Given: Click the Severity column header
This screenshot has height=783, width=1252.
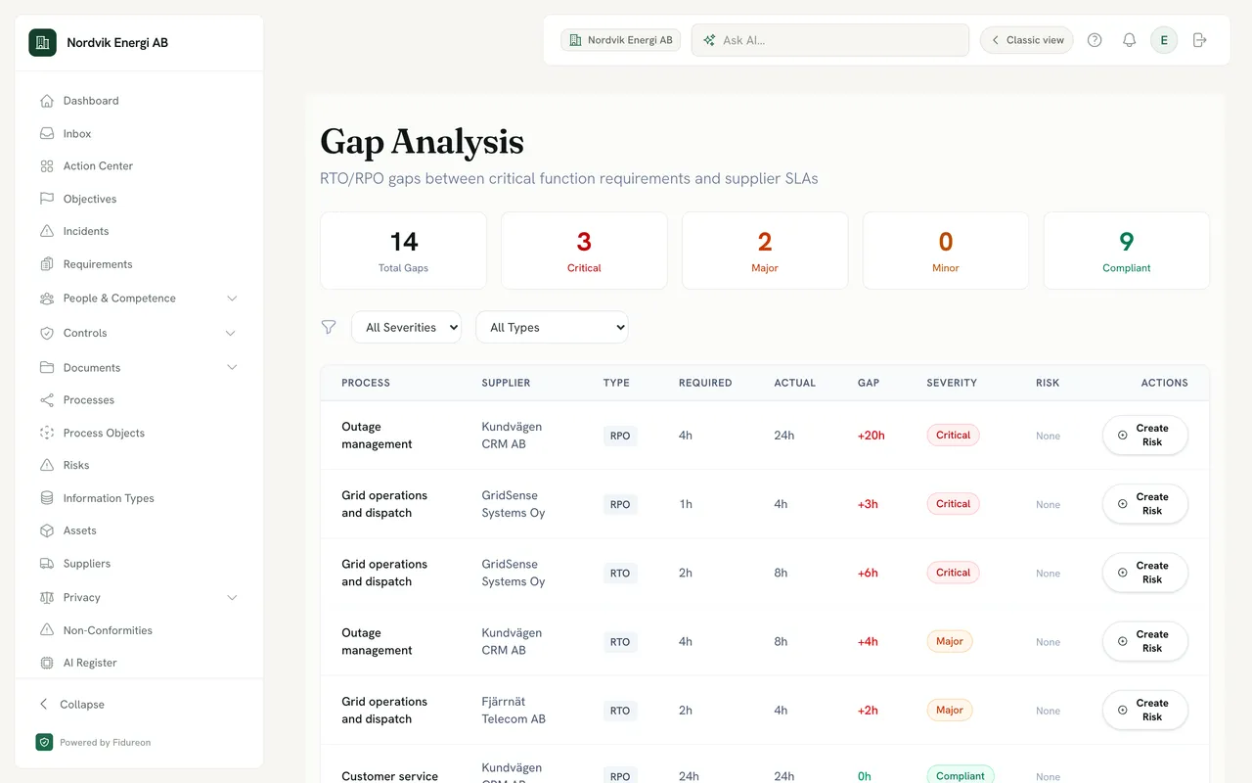Looking at the screenshot, I should tap(952, 383).
